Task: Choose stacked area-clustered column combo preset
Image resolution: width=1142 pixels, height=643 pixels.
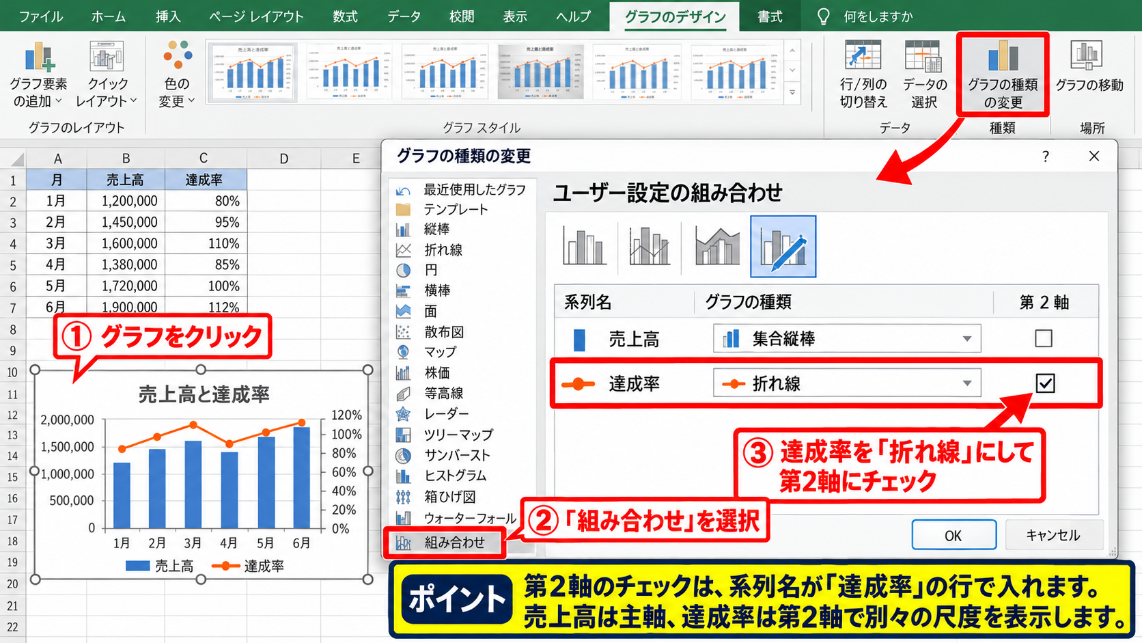Action: (717, 247)
